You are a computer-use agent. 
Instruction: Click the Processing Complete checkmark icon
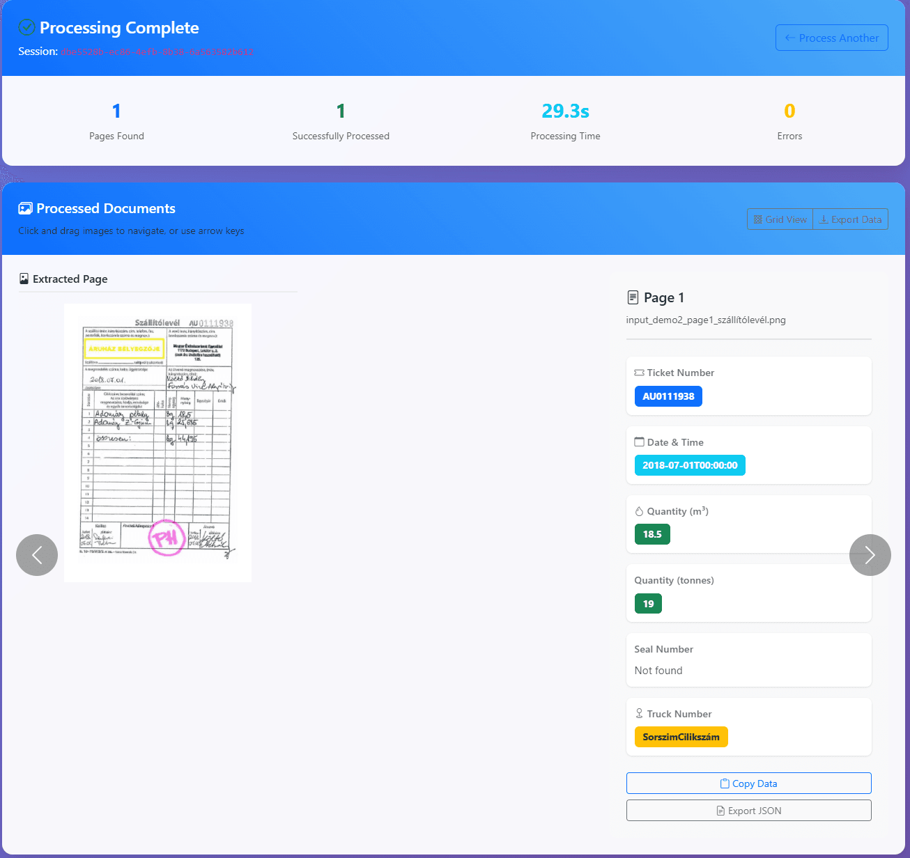(26, 27)
